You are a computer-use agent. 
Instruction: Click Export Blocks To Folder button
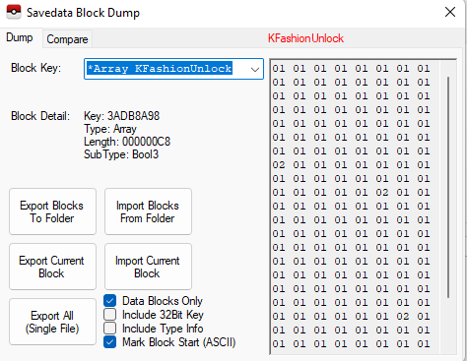pyautogui.click(x=52, y=211)
